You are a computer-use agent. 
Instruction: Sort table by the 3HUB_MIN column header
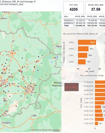coord(92,17)
